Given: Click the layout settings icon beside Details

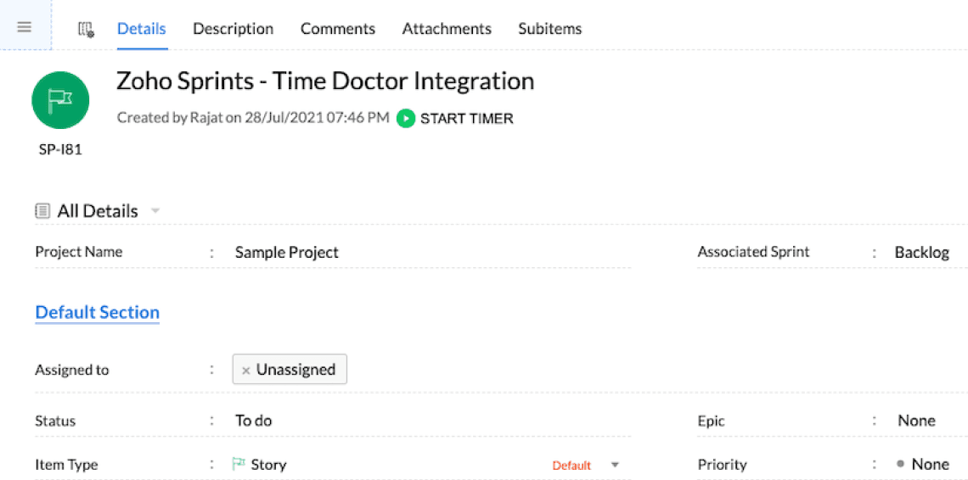Looking at the screenshot, I should click(x=86, y=29).
